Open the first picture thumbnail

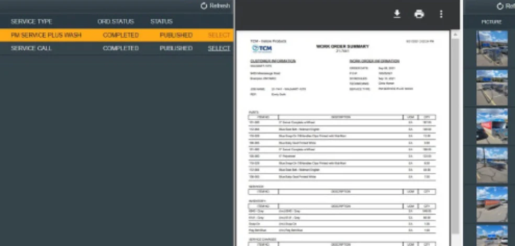point(491,48)
